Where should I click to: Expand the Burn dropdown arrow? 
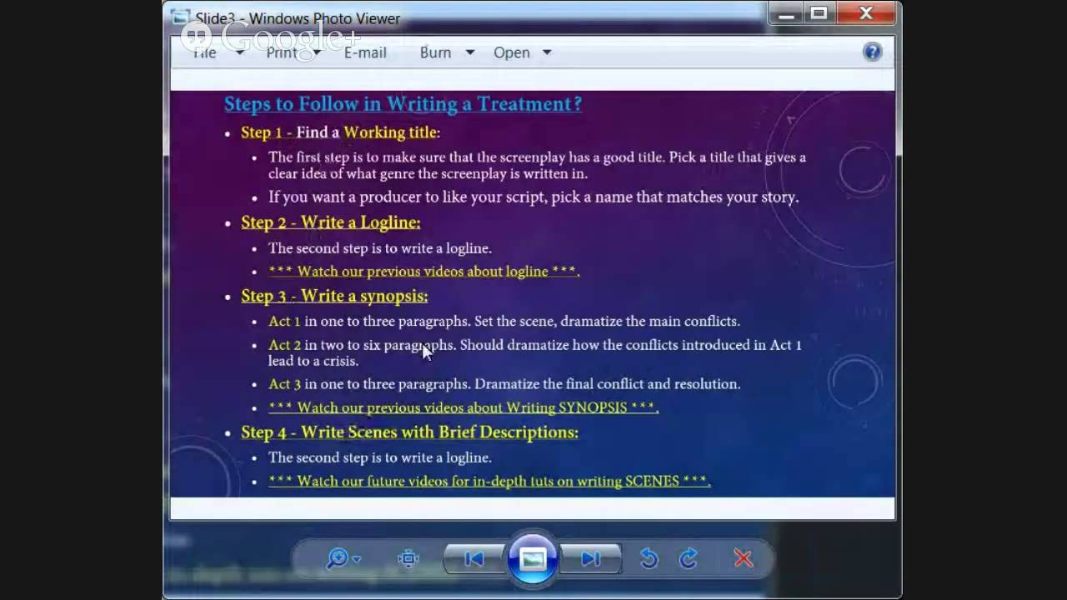469,52
